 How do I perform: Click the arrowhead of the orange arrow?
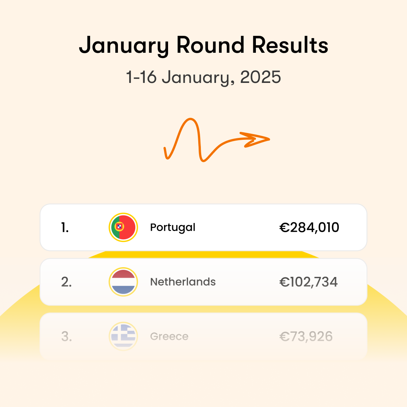[x=259, y=138]
